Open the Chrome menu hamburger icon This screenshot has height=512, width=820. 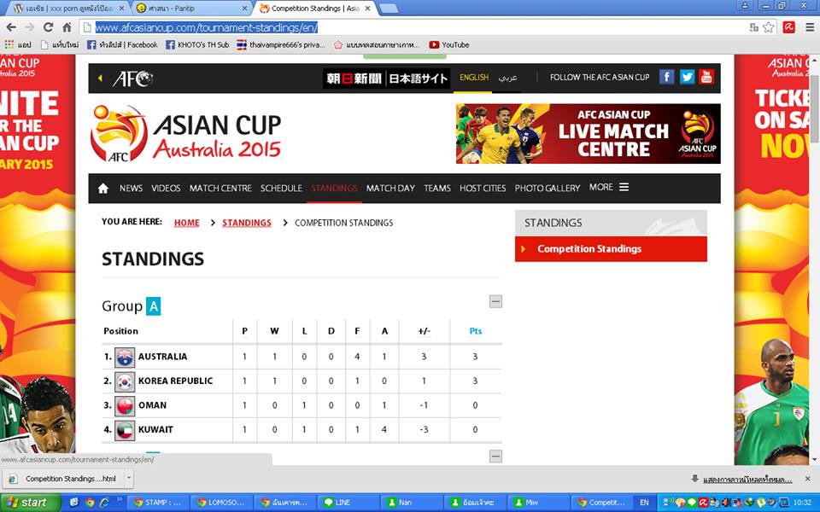coord(809,27)
